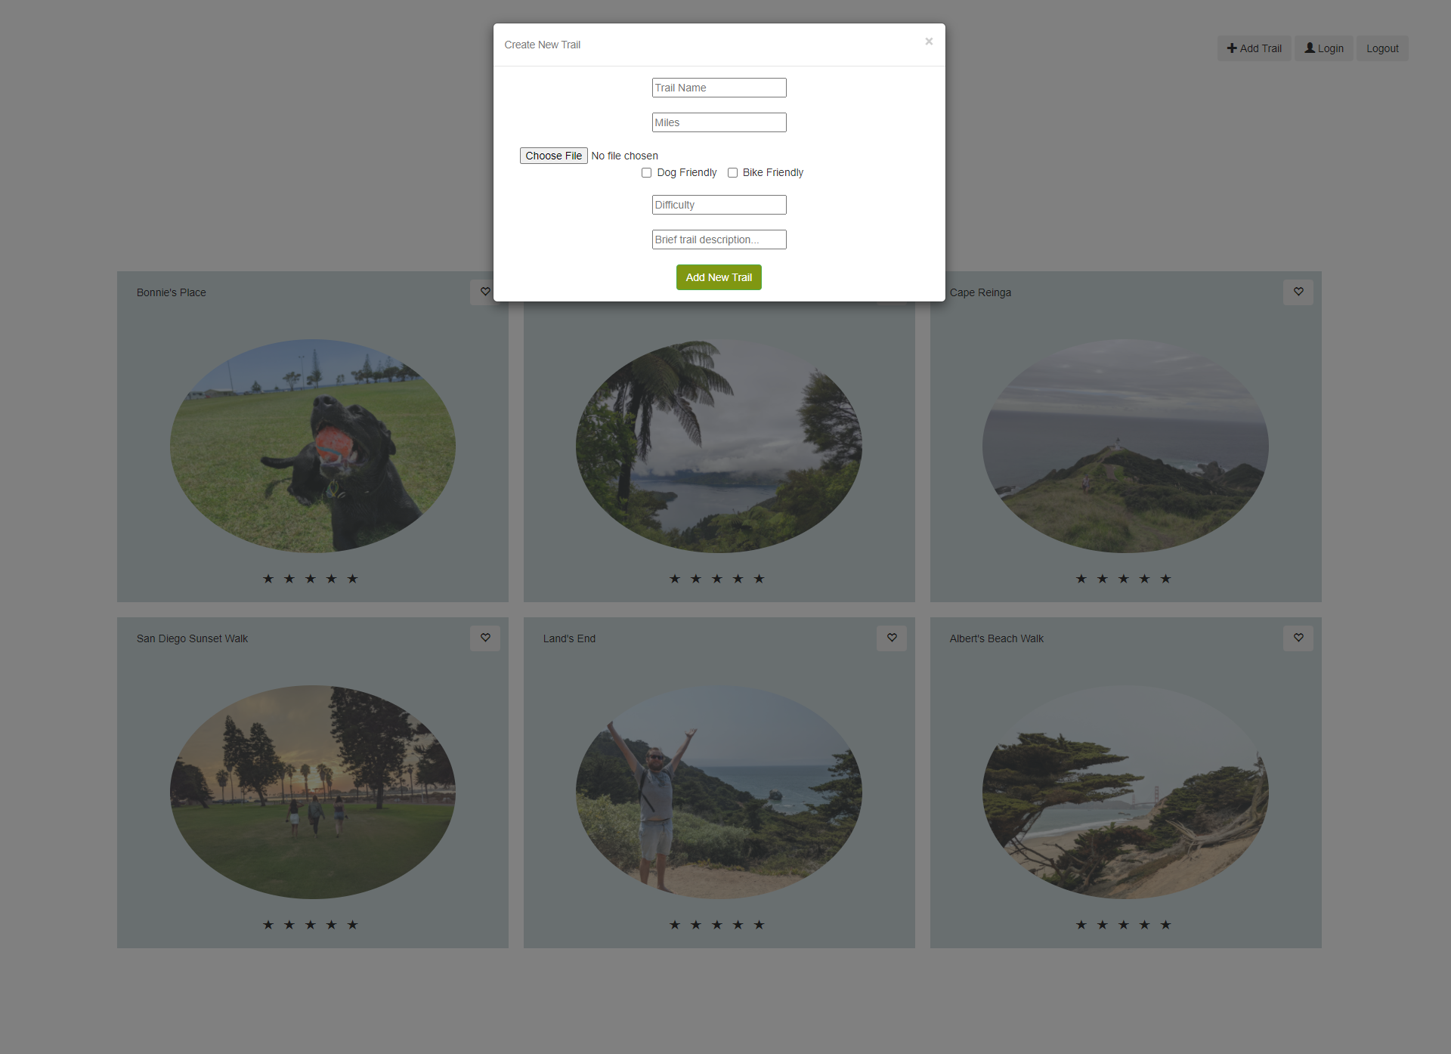The image size is (1451, 1054).
Task: Open the Land's End hiker photo
Action: pyautogui.click(x=719, y=792)
